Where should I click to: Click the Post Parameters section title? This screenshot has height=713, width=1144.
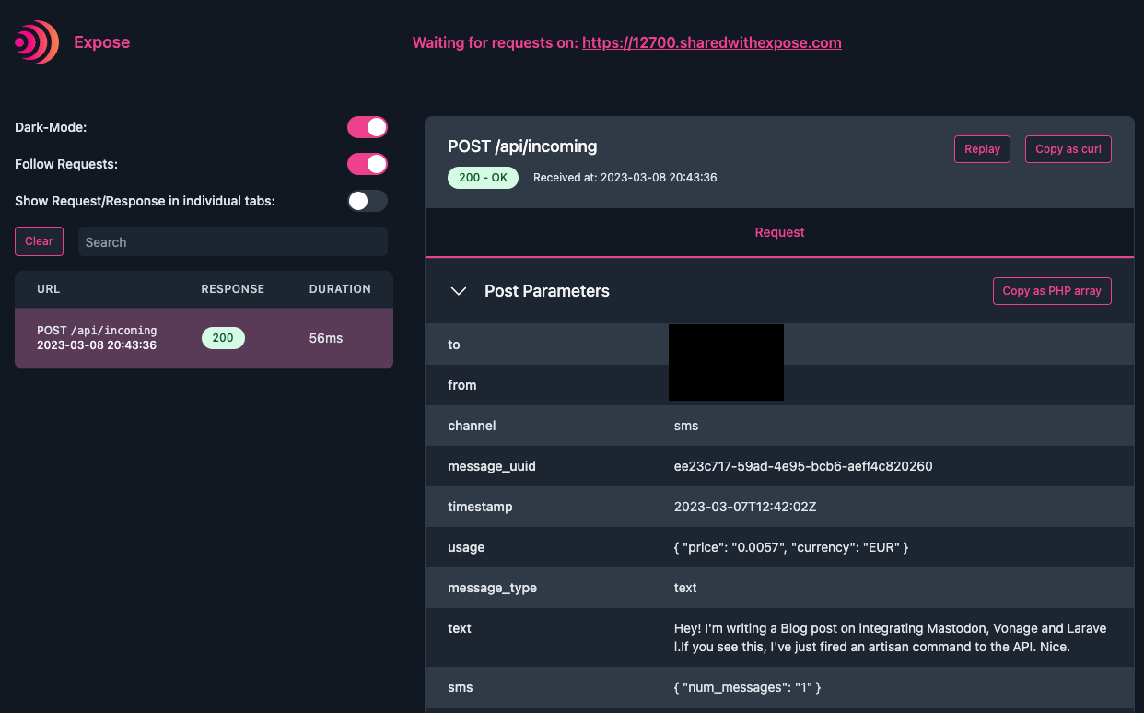click(547, 291)
